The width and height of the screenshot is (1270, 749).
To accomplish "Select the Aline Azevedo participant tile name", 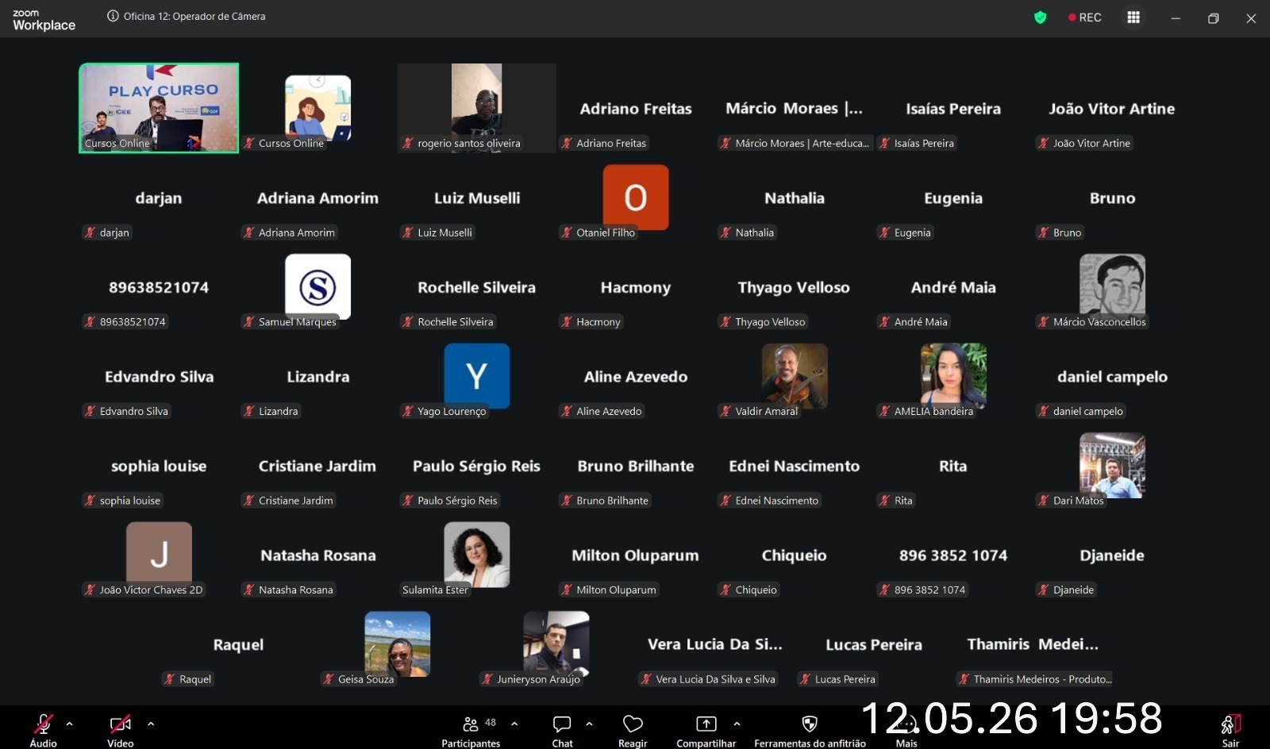I will pyautogui.click(x=636, y=377).
